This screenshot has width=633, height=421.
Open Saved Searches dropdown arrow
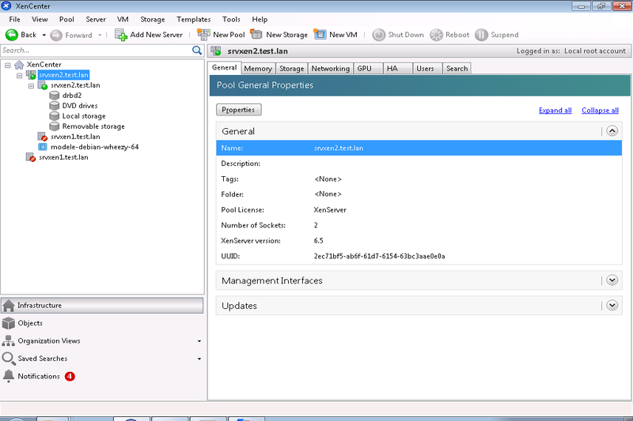click(x=199, y=359)
